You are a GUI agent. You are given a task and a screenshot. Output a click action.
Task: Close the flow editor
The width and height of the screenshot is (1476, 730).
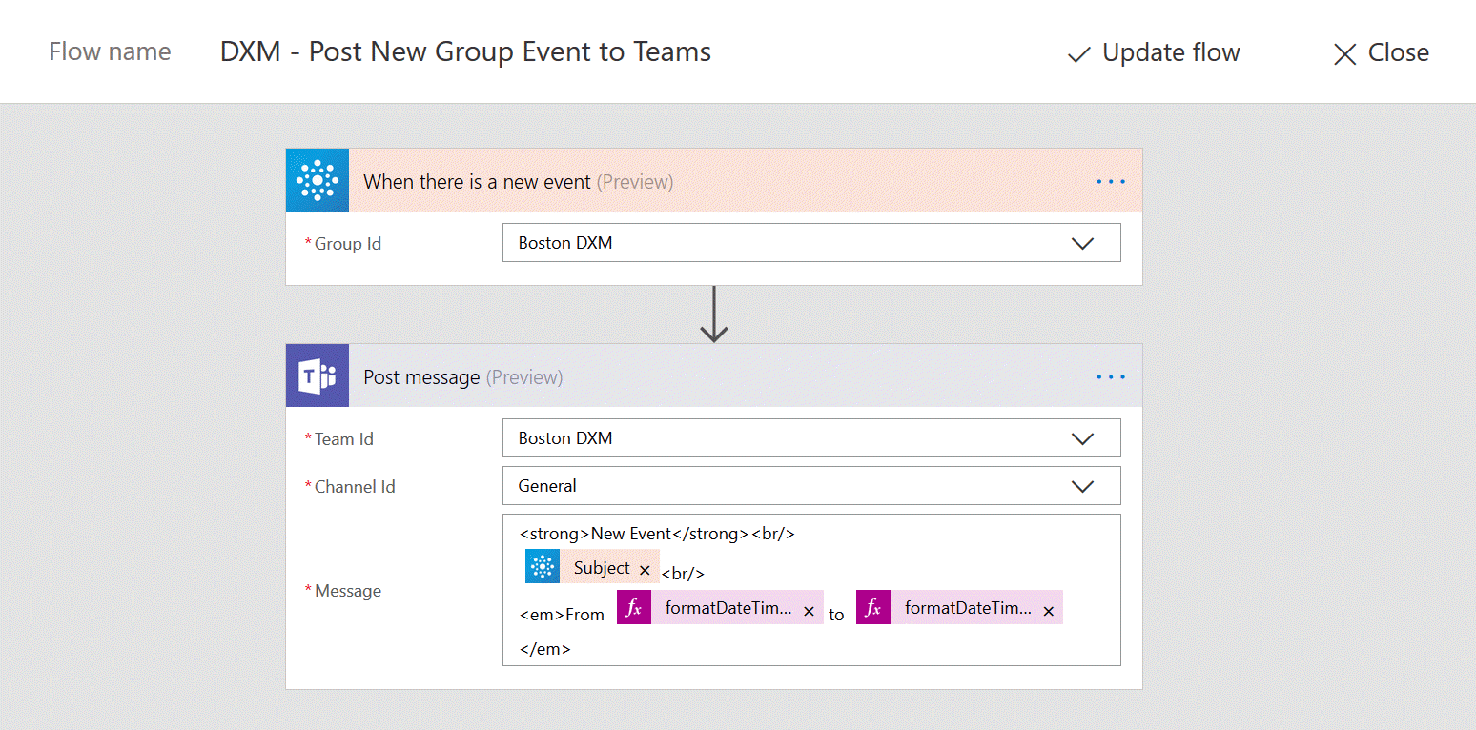[x=1380, y=53]
